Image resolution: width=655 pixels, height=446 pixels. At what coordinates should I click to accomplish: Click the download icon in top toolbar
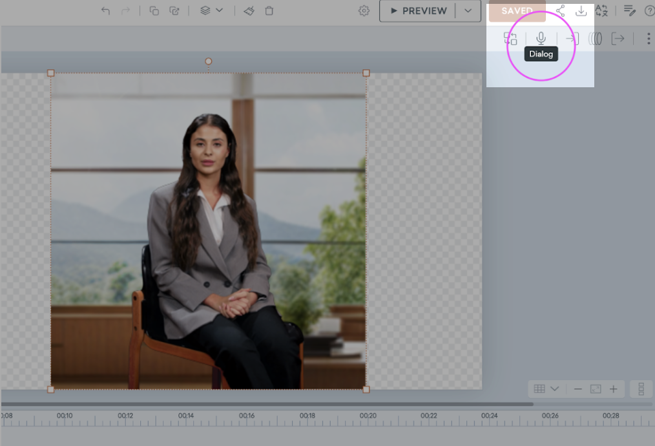581,11
